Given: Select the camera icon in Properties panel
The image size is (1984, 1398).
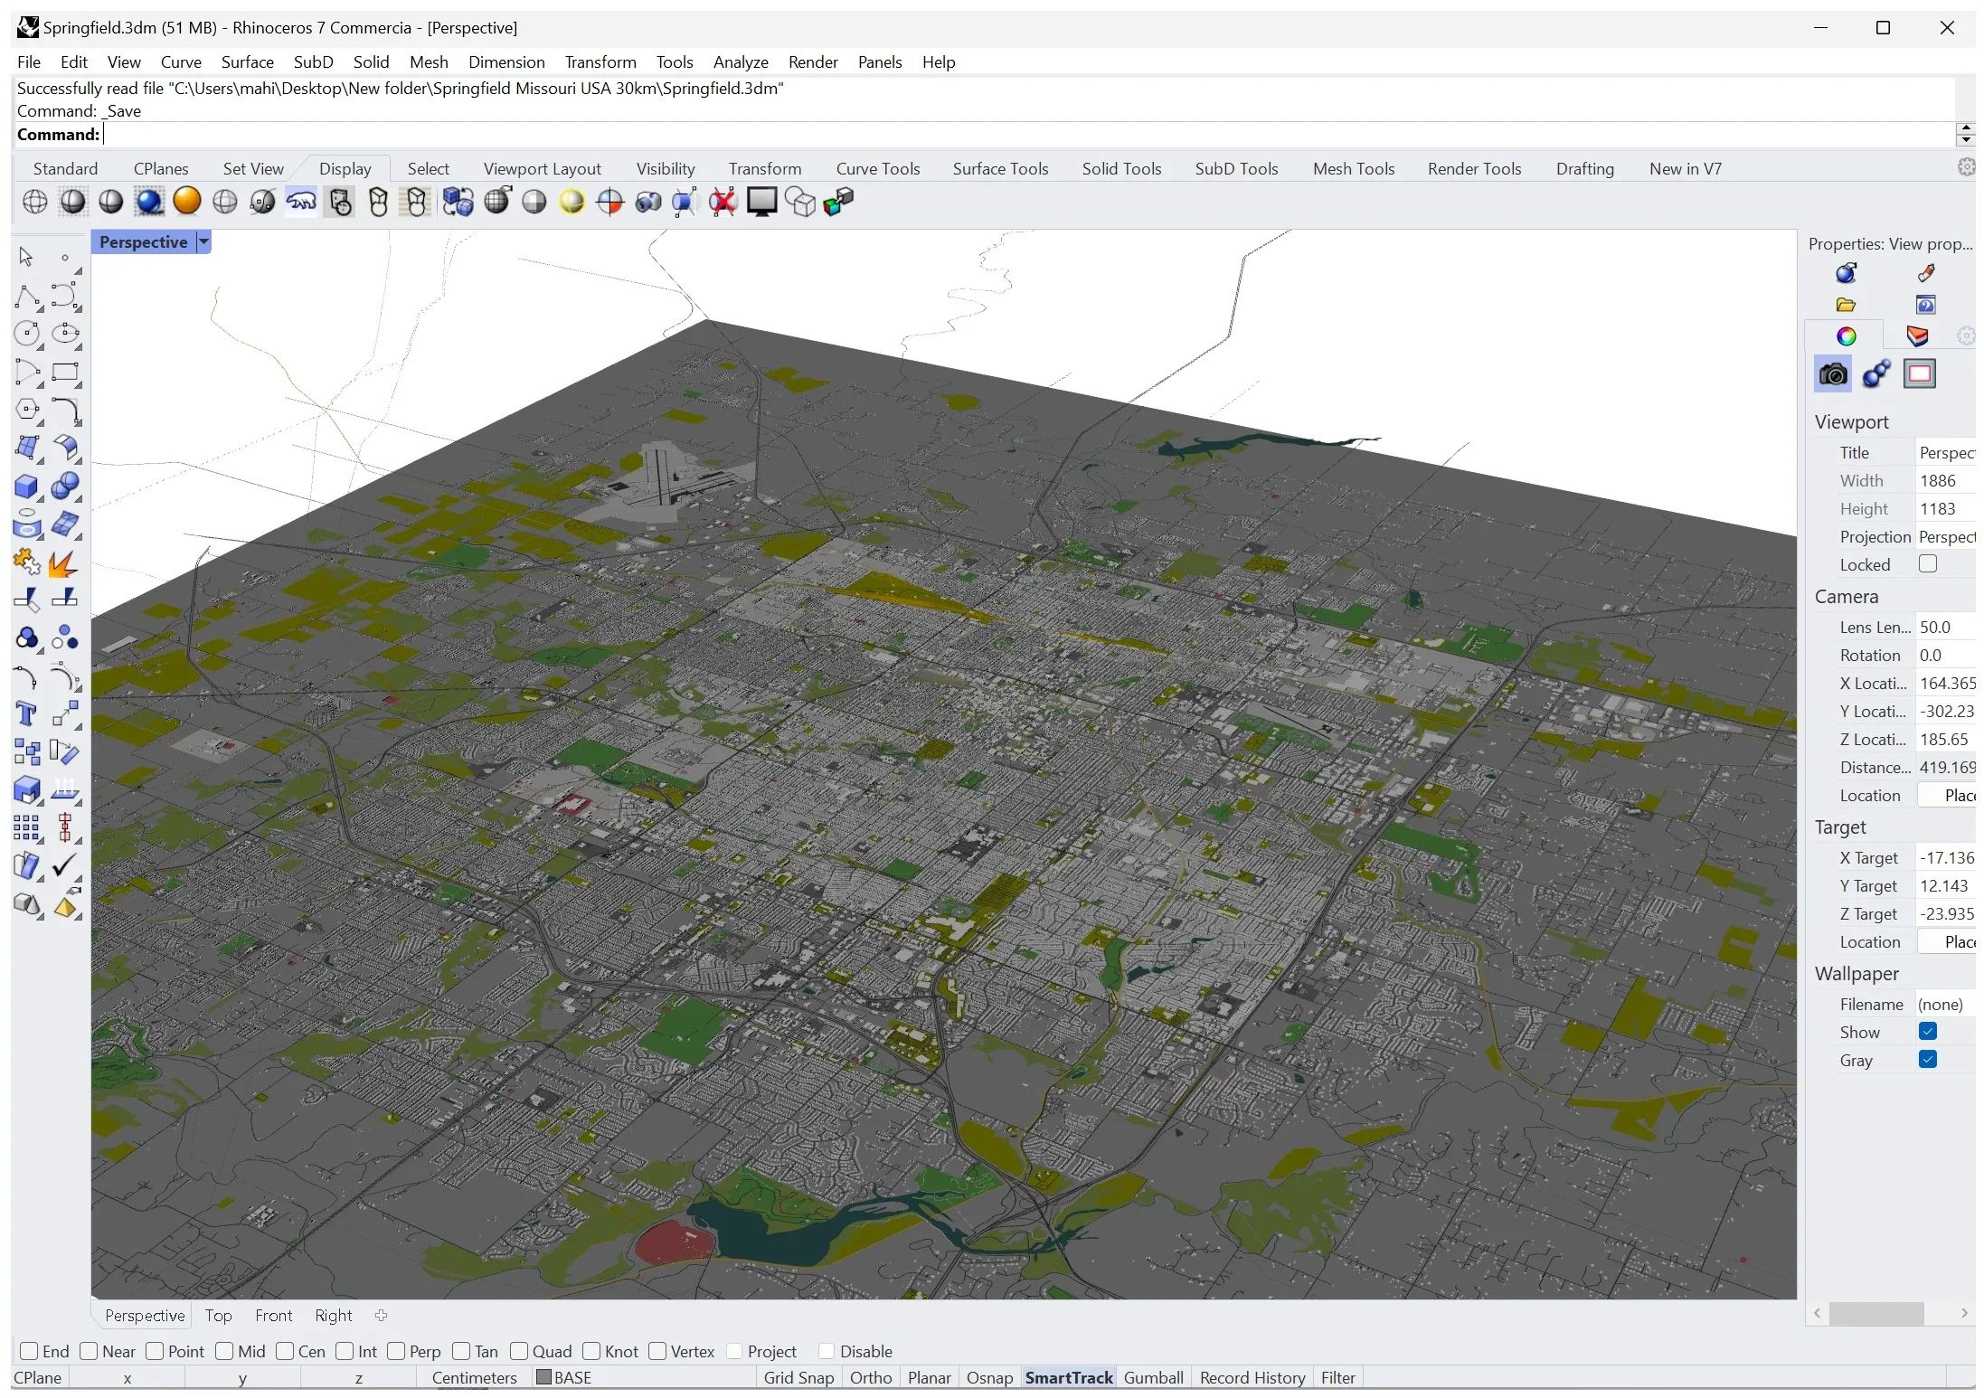Looking at the screenshot, I should [x=1832, y=373].
